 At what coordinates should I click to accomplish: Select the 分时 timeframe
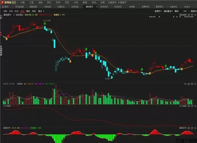(x=5, y=11)
